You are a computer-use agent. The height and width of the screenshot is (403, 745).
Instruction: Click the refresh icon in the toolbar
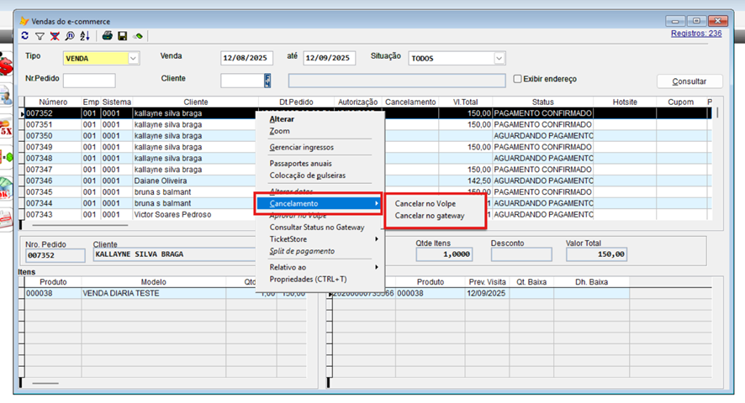(25, 36)
